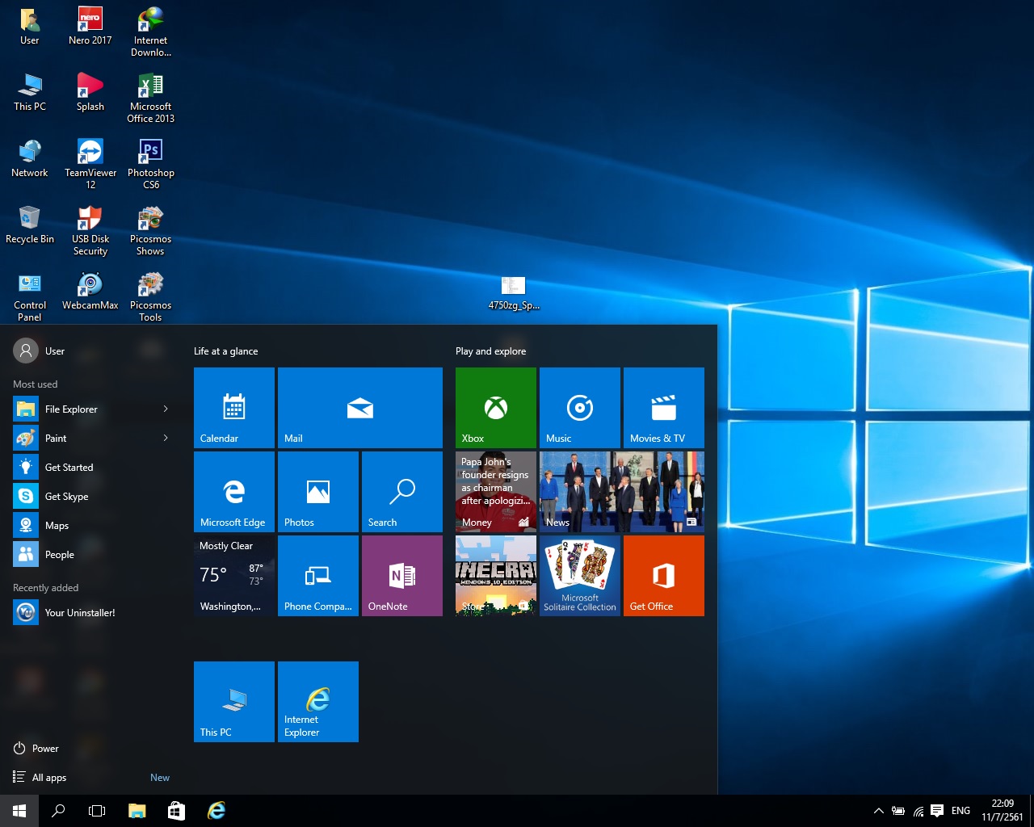Click the battery tray icon

[898, 811]
